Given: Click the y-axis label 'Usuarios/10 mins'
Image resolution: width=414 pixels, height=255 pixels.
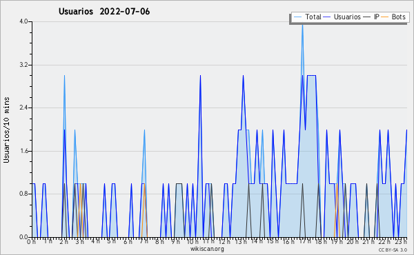Looking at the screenshot, I should [6, 130].
